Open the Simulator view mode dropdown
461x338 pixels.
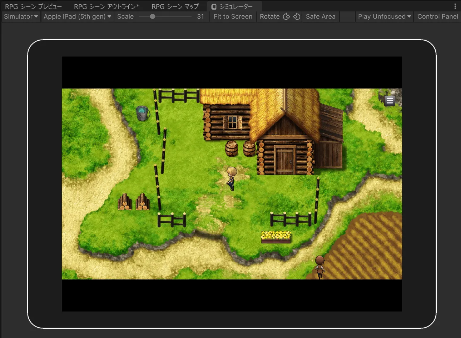[21, 16]
